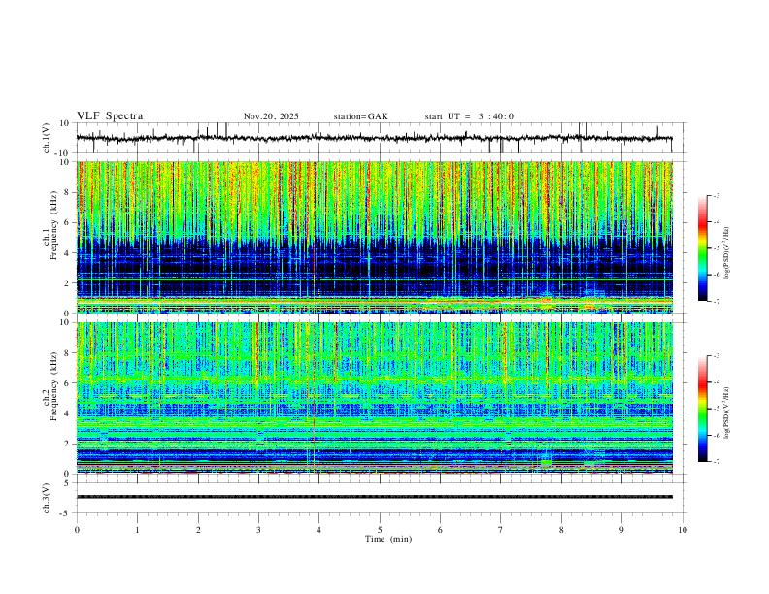Click the "start UT = 3 :40: 0" text
The height and width of the screenshot is (594, 769).
click(469, 116)
